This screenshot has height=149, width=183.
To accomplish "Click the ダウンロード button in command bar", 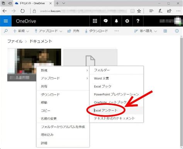I will coord(96,31).
